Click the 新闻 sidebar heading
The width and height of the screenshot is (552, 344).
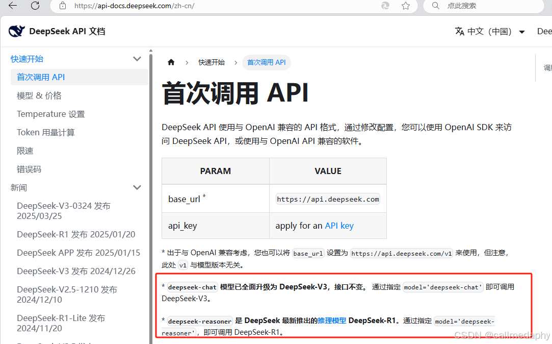(19, 187)
